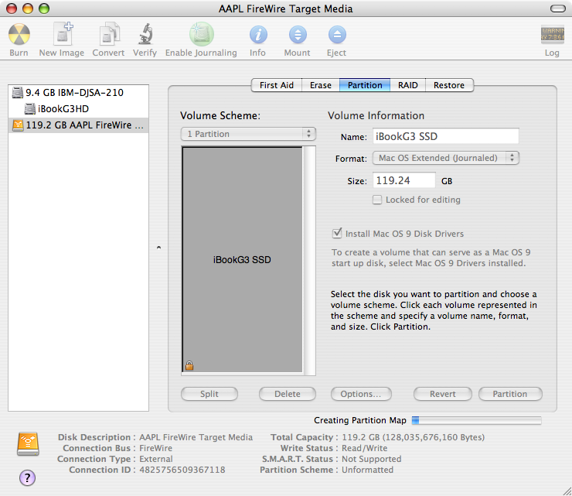Viewport: 572px width, 496px height.
Task: Click the window resize grip corner
Action: (566, 490)
